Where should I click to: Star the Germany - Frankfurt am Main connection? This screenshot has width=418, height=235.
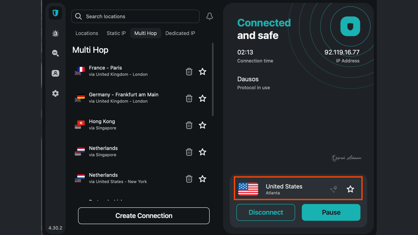pos(202,98)
